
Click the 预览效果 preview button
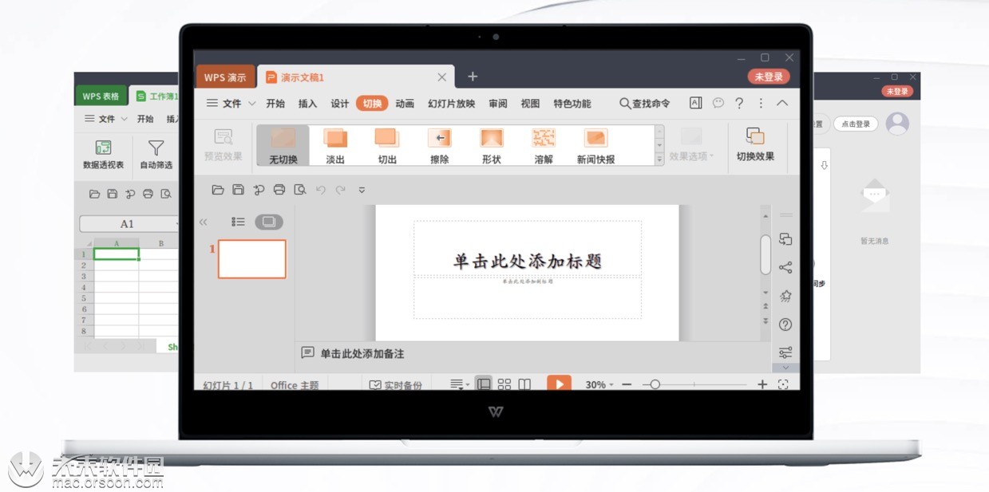224,145
